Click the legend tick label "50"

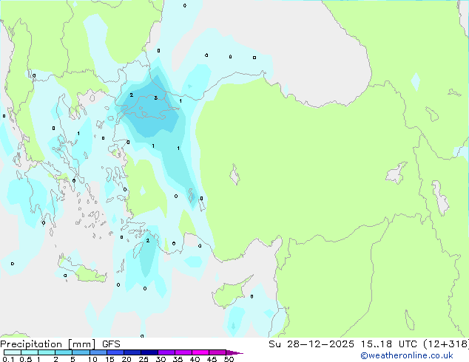(x=229, y=359)
